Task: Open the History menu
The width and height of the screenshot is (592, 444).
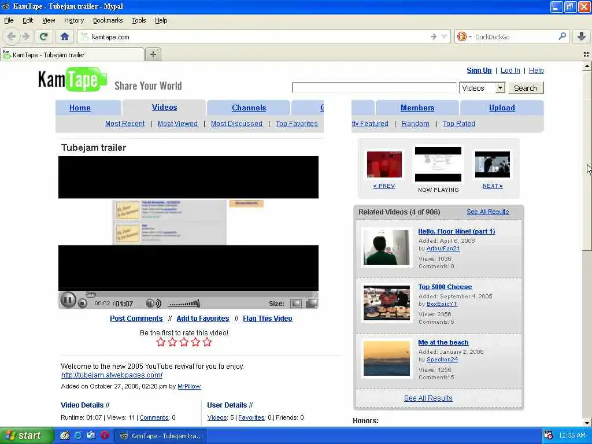Action: 73,20
